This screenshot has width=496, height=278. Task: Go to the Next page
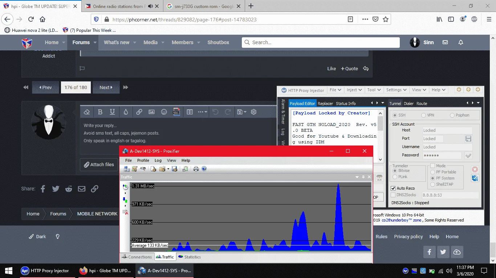click(106, 87)
